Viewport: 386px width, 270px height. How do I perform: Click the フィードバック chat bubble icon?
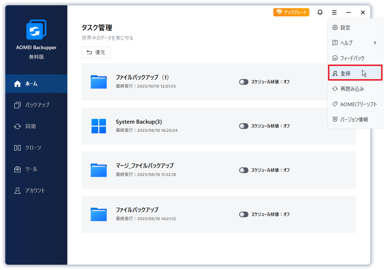click(x=335, y=58)
